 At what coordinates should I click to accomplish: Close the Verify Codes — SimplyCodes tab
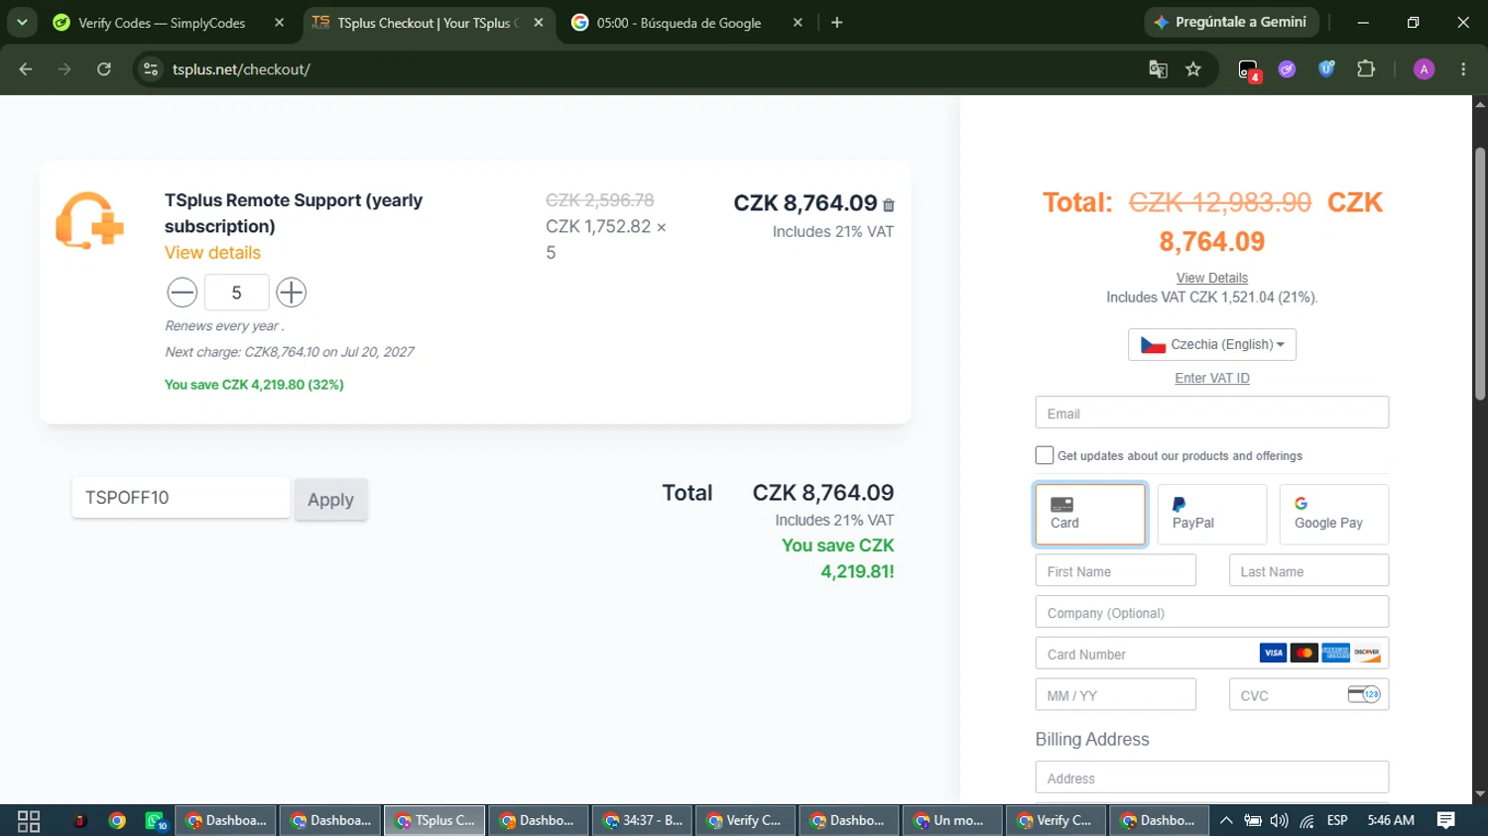tap(279, 23)
